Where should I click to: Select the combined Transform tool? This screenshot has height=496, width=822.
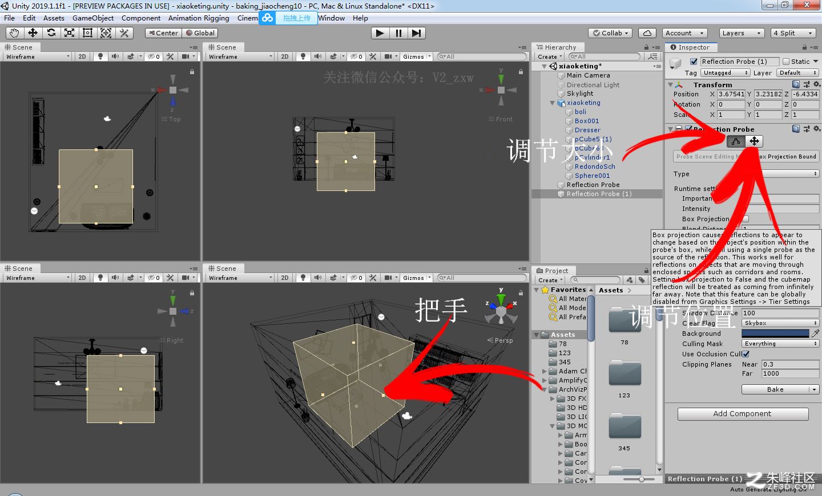pyautogui.click(x=106, y=33)
